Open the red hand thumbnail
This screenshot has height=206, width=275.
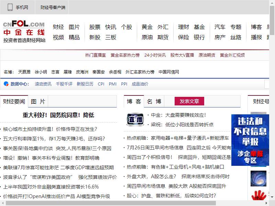pyautogui.click(x=259, y=195)
